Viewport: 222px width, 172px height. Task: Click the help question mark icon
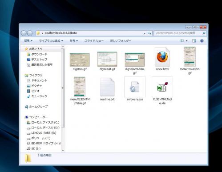pos(202,41)
